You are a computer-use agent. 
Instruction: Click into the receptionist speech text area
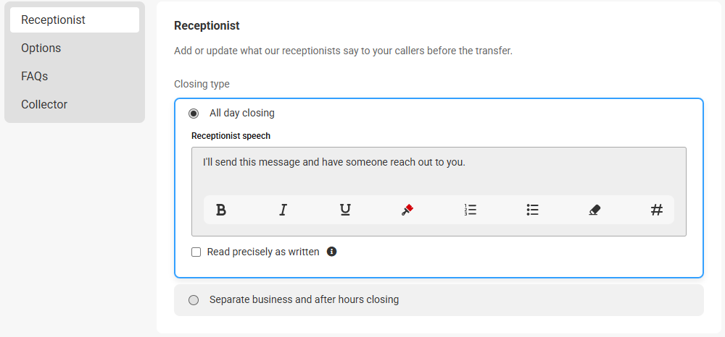[439, 171]
